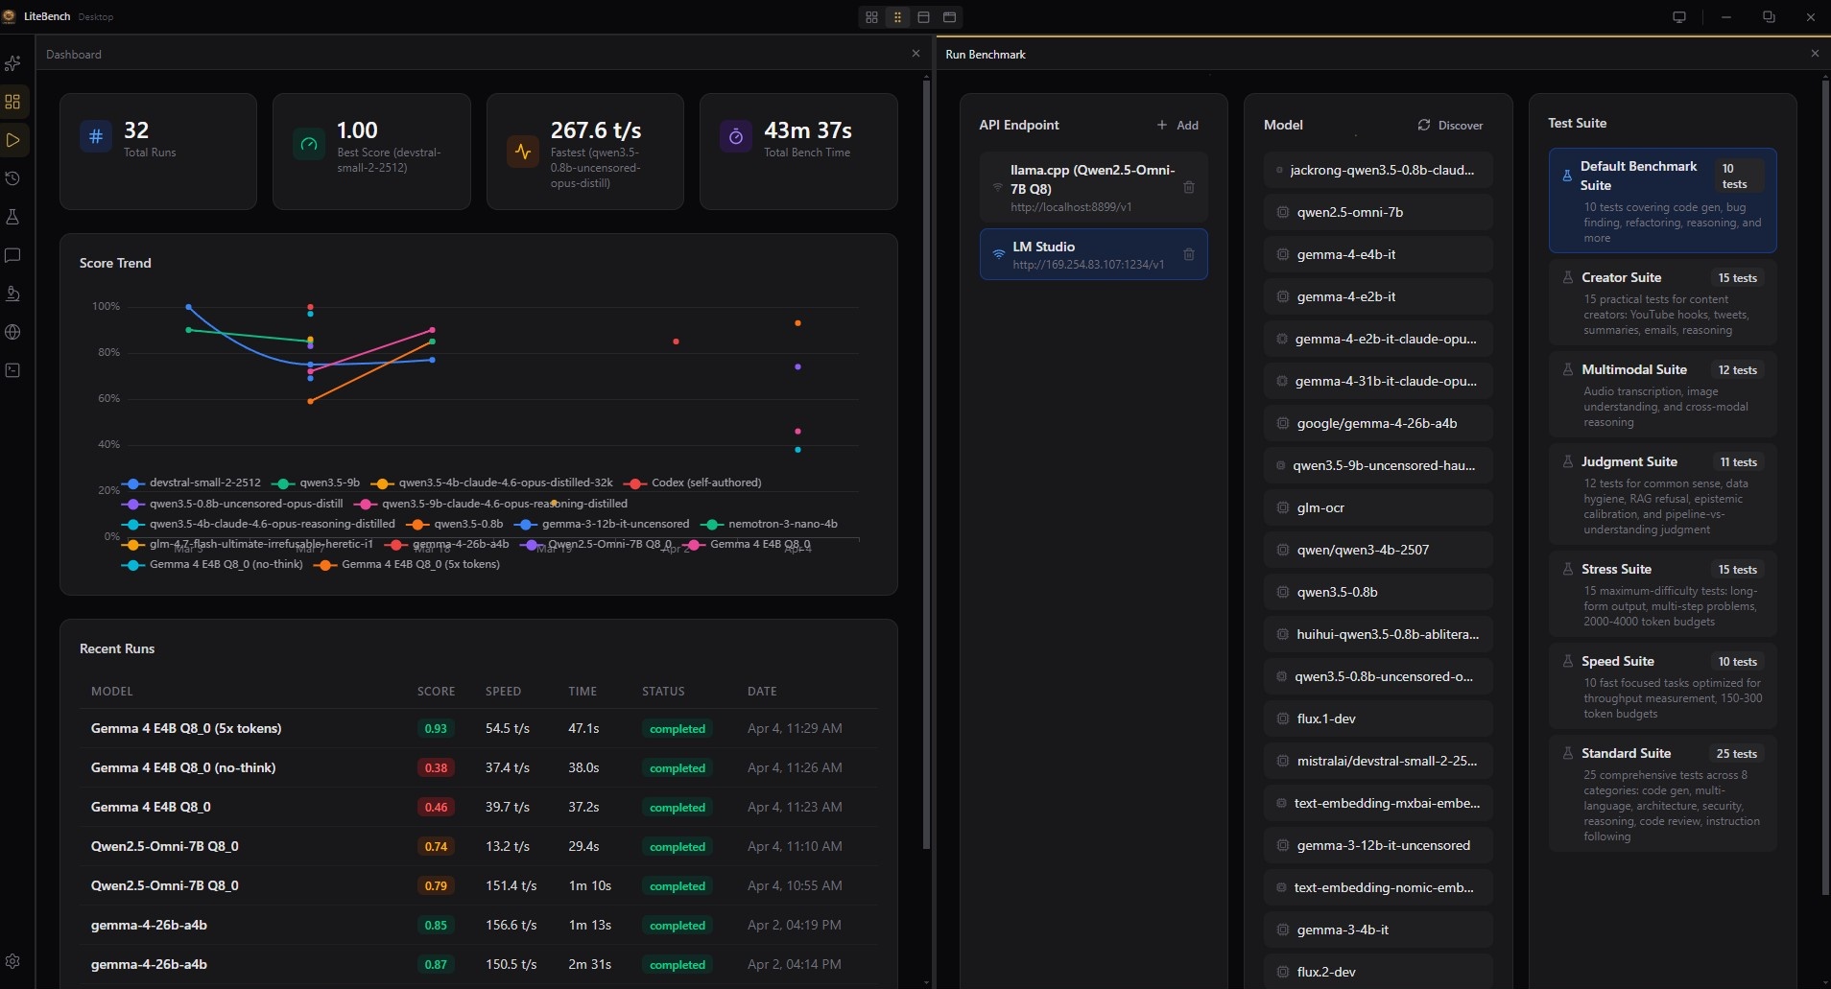Image resolution: width=1831 pixels, height=989 pixels.
Task: Discover available models
Action: [x=1450, y=125]
